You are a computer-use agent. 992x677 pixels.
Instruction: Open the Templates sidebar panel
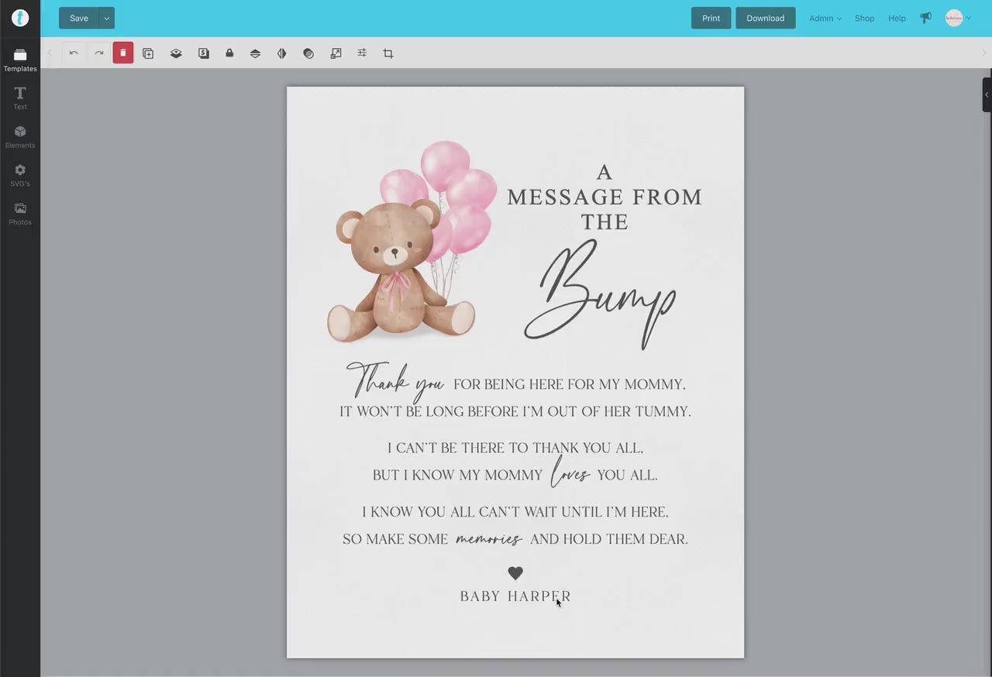coord(20,60)
